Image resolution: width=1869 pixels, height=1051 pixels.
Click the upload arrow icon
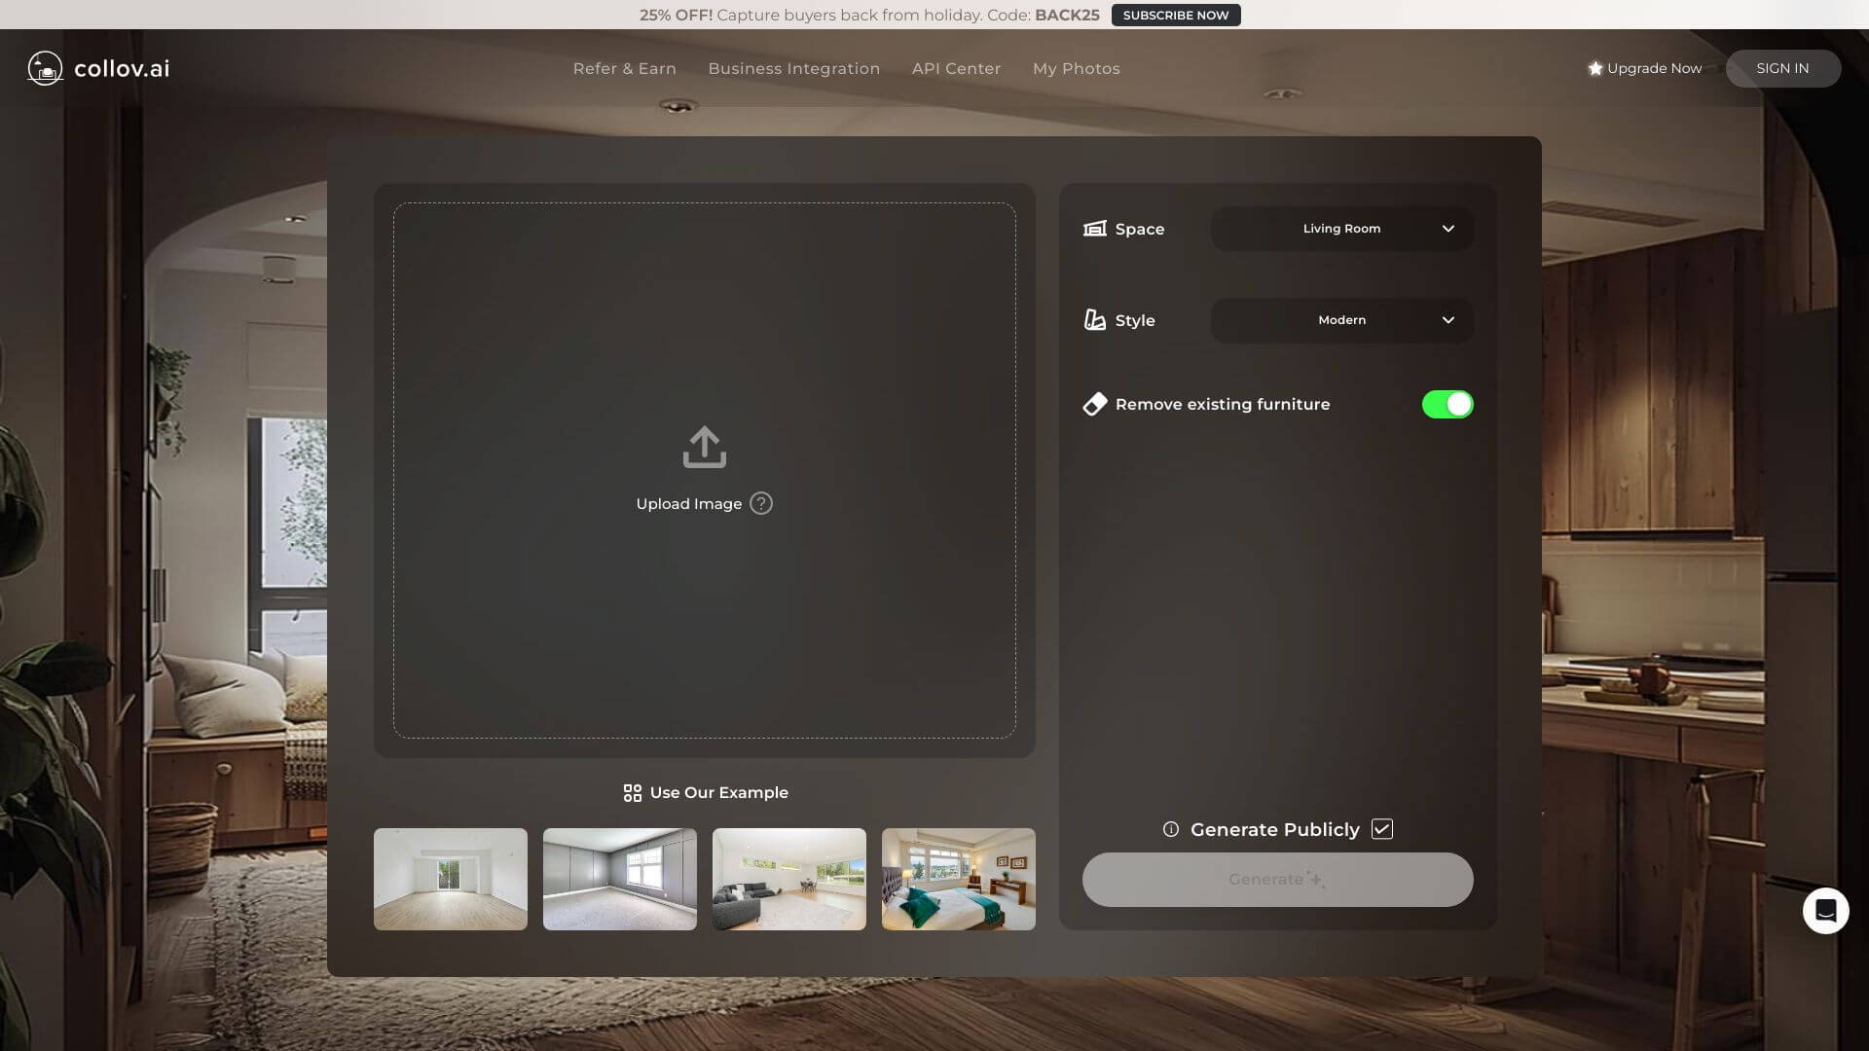click(704, 447)
